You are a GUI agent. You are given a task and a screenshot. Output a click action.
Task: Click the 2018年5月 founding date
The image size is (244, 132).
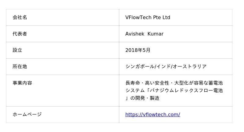138,50
